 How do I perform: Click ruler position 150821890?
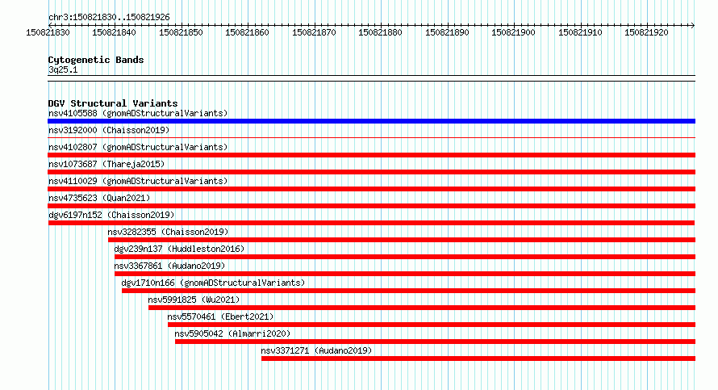(x=447, y=32)
